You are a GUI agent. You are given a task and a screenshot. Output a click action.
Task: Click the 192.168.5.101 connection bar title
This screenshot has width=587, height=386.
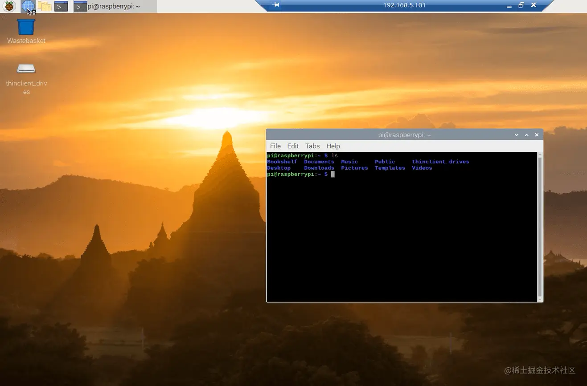click(404, 5)
